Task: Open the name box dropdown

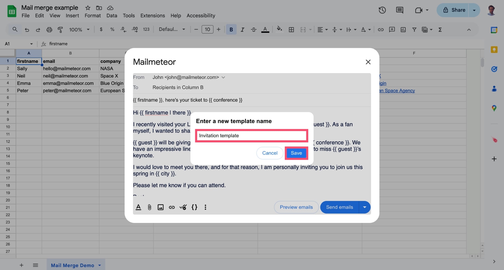Action: coord(31,44)
